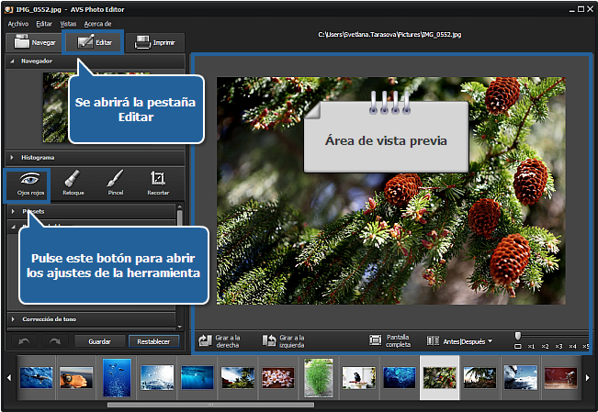Collapse the Navegador panel
This screenshot has width=598, height=412.
click(37, 61)
